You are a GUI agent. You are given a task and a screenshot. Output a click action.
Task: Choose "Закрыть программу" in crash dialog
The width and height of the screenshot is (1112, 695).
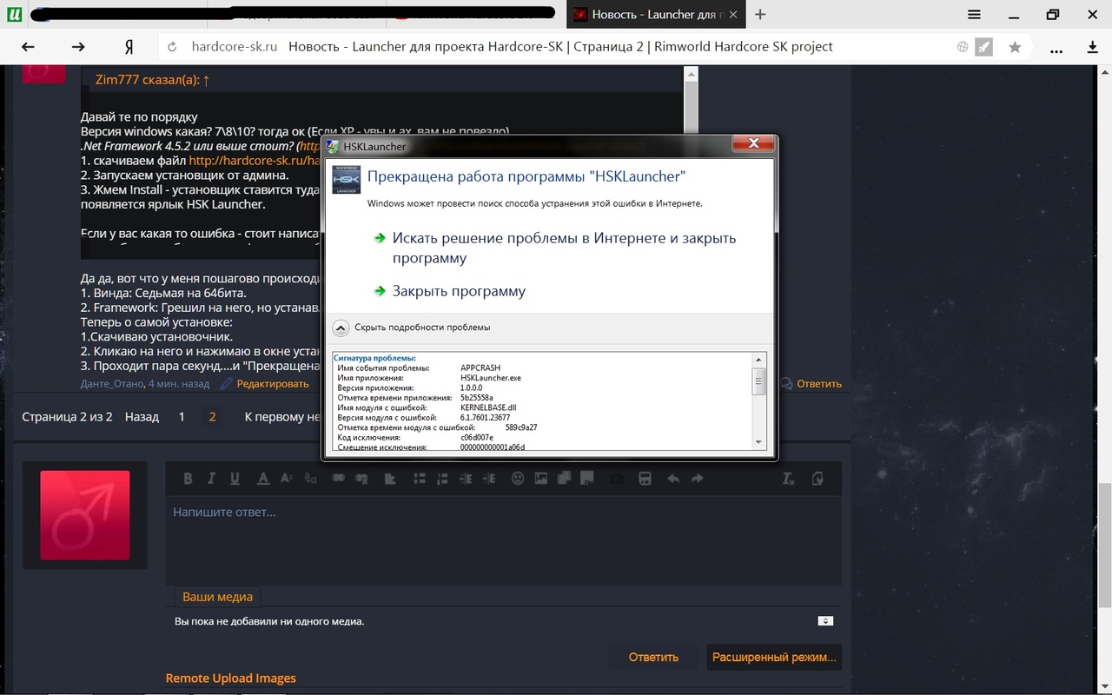click(x=458, y=291)
